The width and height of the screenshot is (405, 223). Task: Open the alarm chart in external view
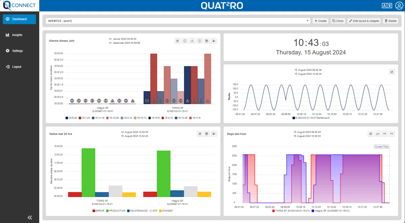178,41
